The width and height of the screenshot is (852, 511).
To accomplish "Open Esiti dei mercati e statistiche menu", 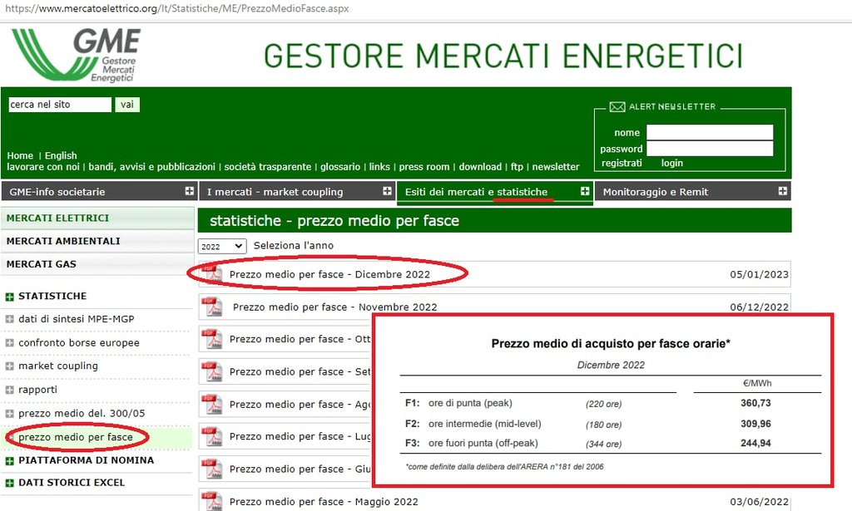I will click(x=476, y=192).
